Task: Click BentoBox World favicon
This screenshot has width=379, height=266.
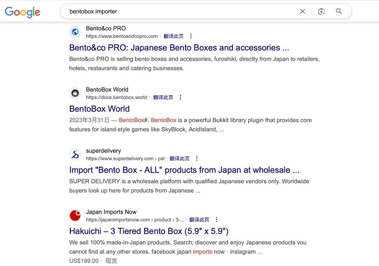Action: point(75,93)
